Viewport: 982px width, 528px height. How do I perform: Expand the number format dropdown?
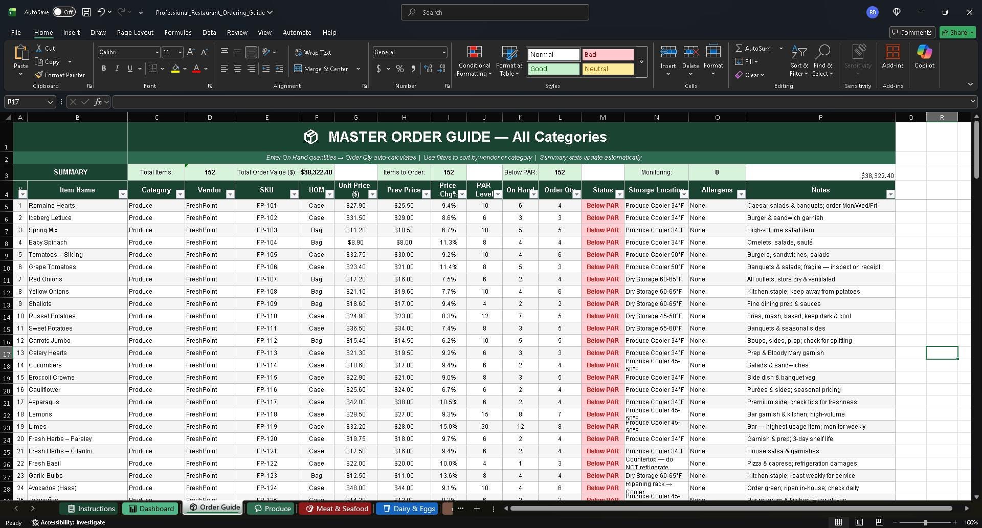tap(443, 52)
